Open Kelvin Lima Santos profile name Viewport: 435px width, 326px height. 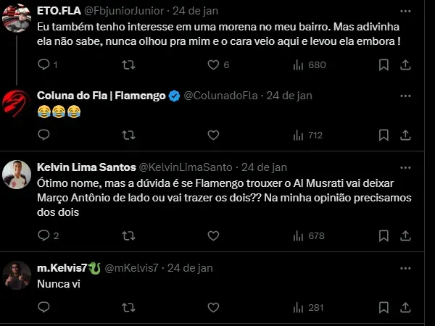85,167
